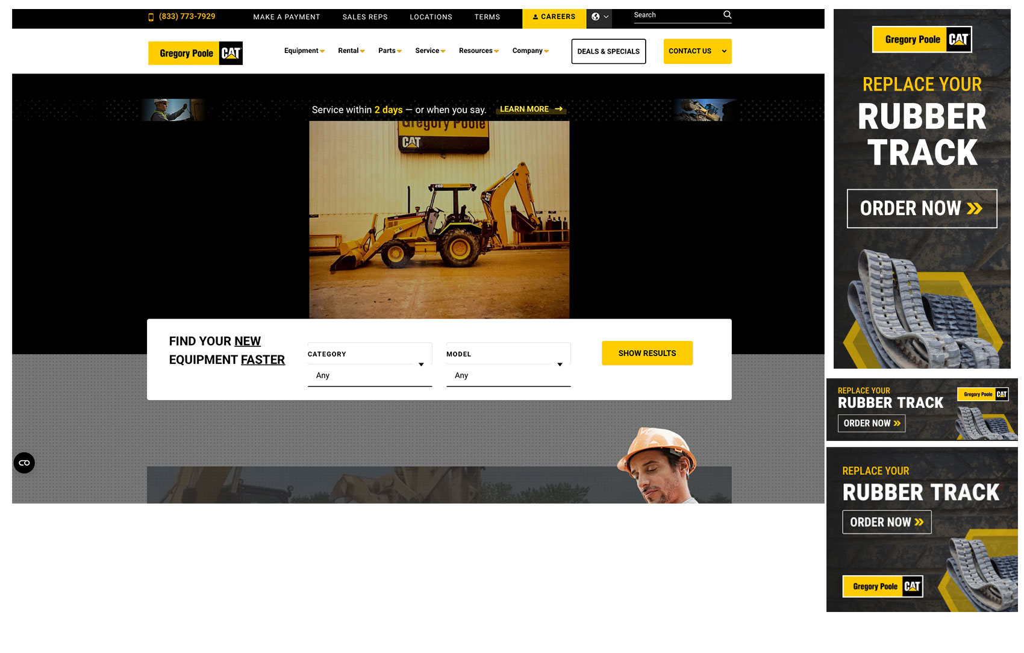
Task: Open the Category dropdown
Action: point(369,365)
